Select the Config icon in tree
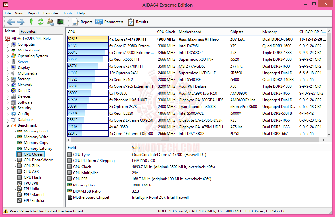335x217 pixels. pyautogui.click(x=14, y=113)
